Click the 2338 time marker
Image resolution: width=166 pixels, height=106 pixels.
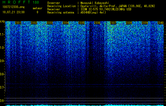(x=129, y=23)
